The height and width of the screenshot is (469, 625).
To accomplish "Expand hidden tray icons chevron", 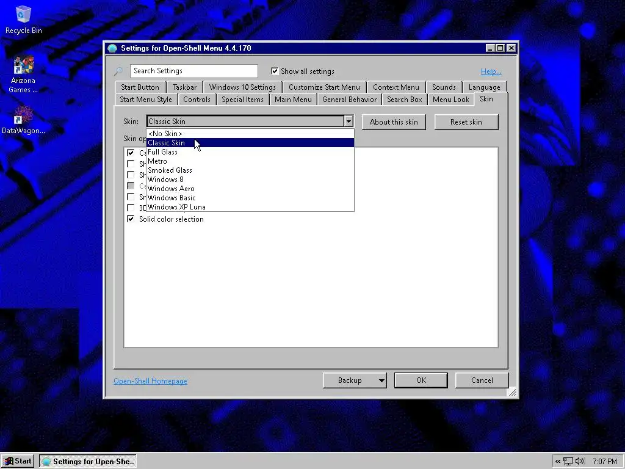I will (x=558, y=462).
